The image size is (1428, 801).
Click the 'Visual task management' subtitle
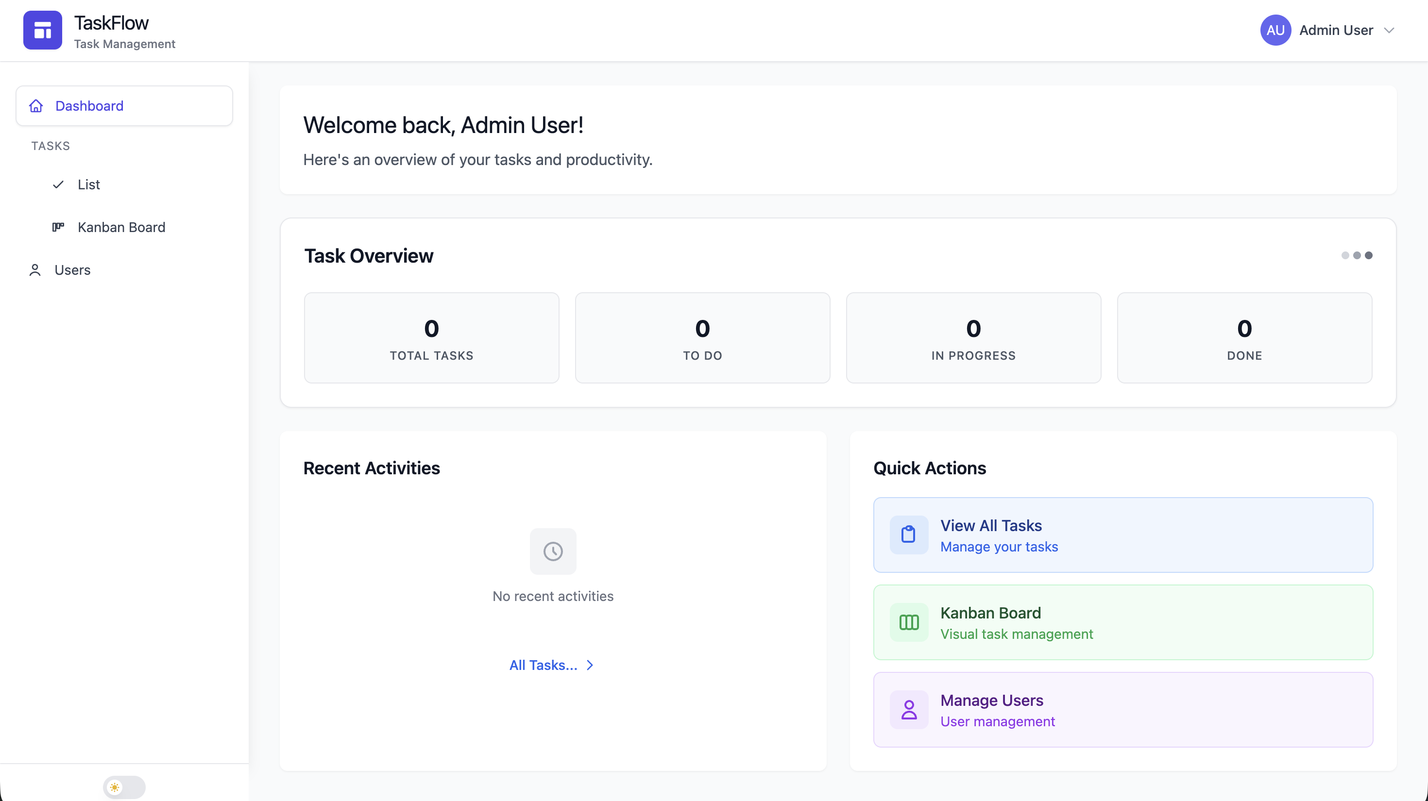click(1017, 634)
